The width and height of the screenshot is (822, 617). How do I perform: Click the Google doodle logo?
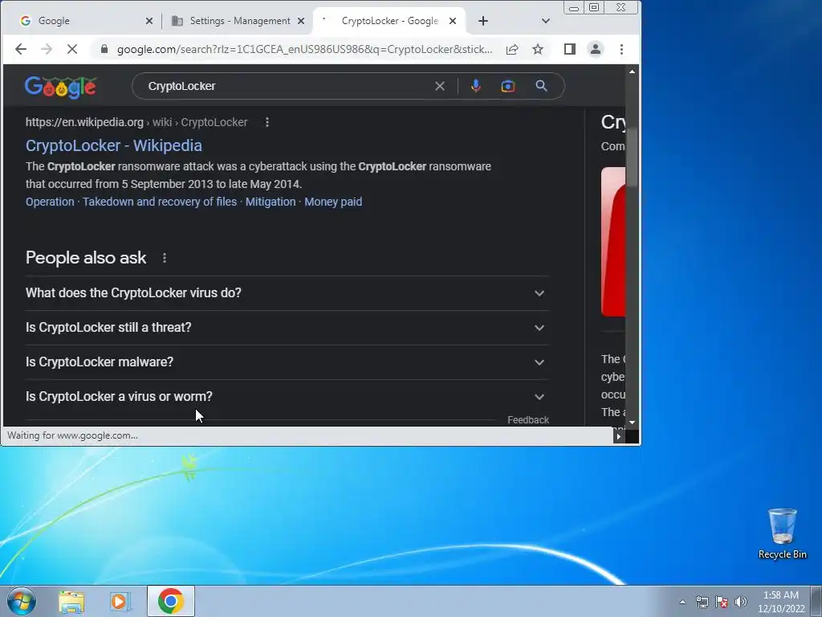pos(61,87)
